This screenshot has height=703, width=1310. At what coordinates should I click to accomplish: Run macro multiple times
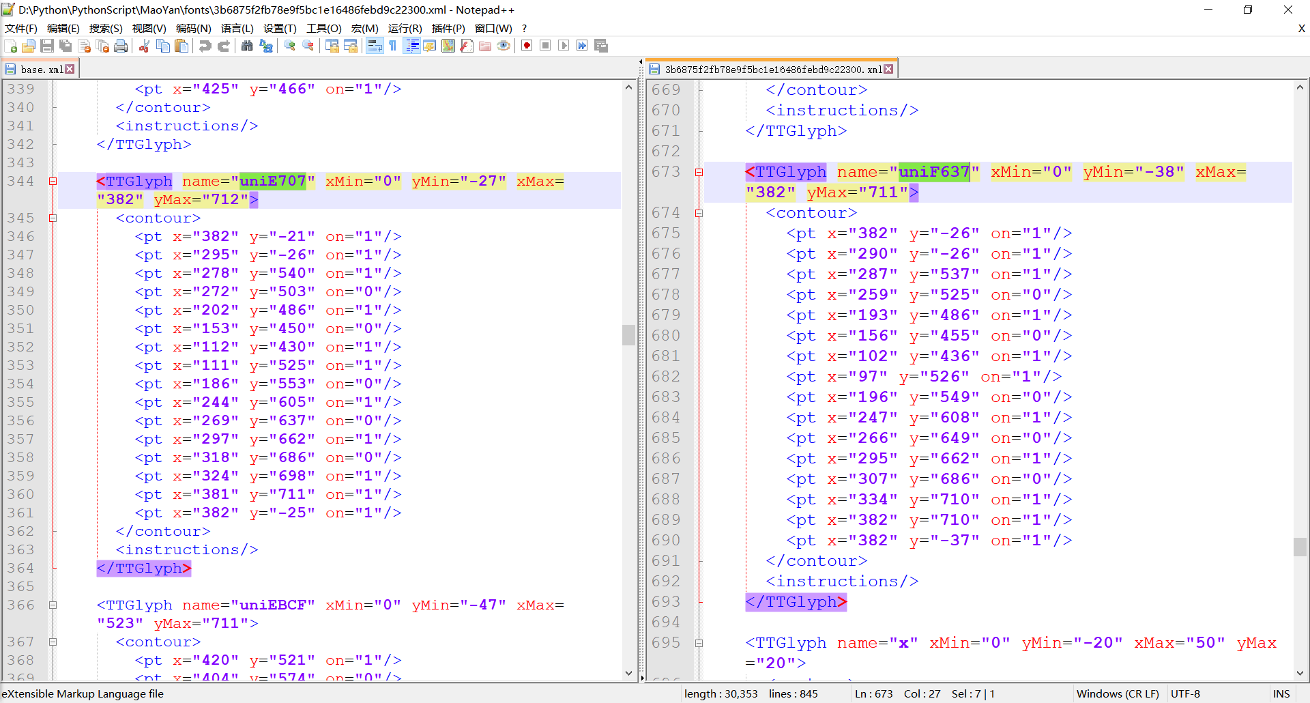tap(582, 46)
